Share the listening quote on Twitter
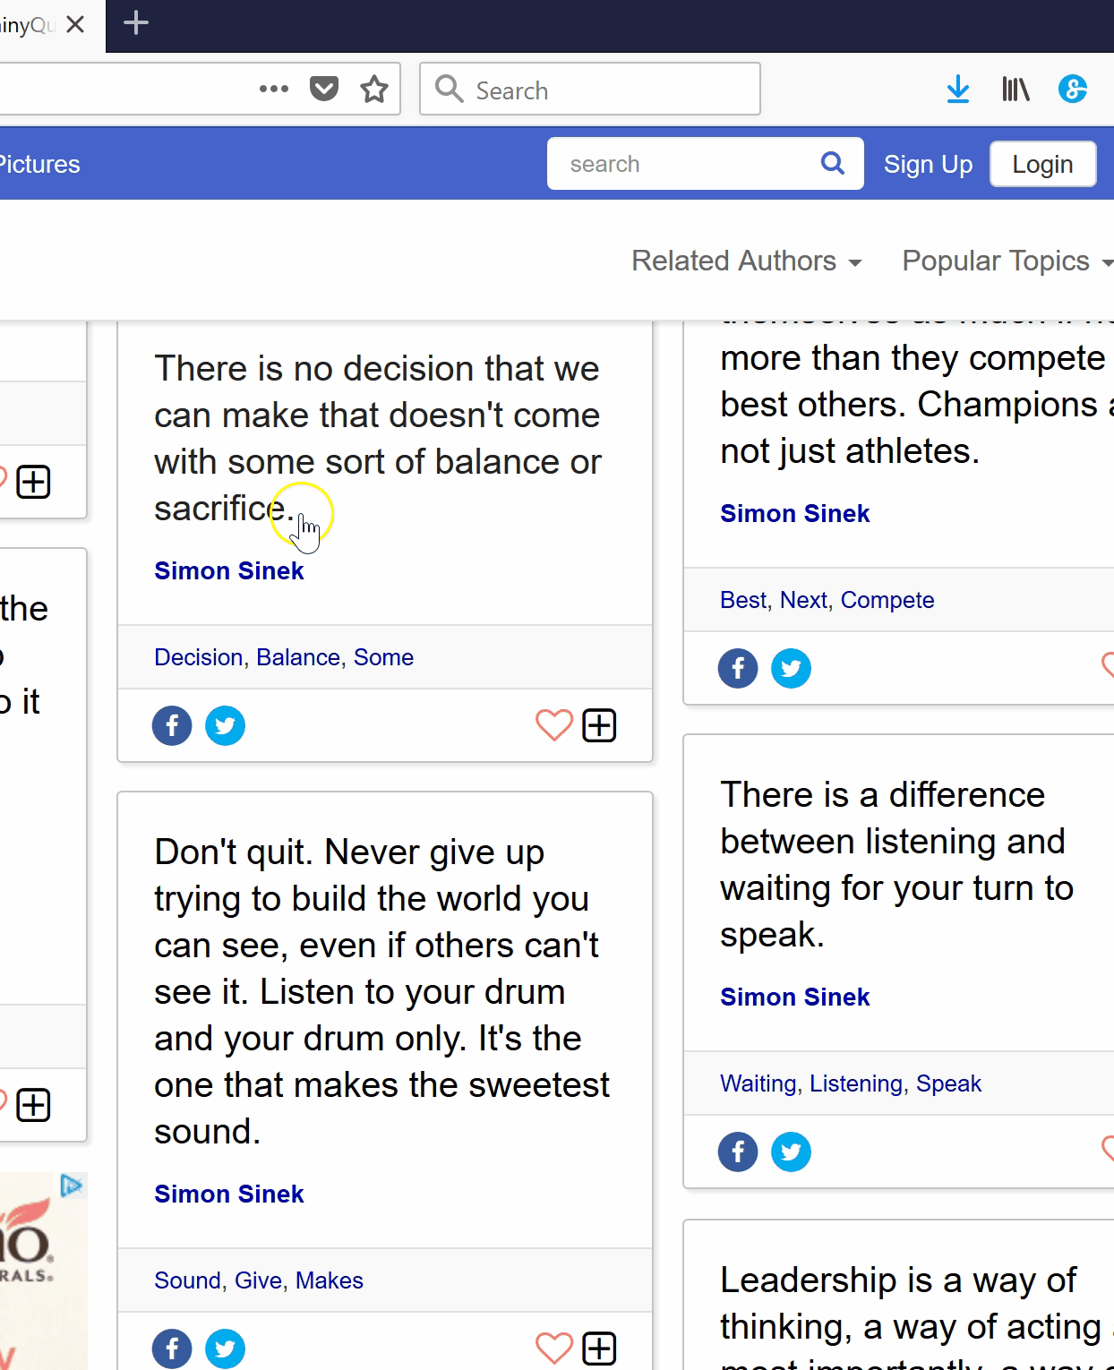 click(791, 1152)
